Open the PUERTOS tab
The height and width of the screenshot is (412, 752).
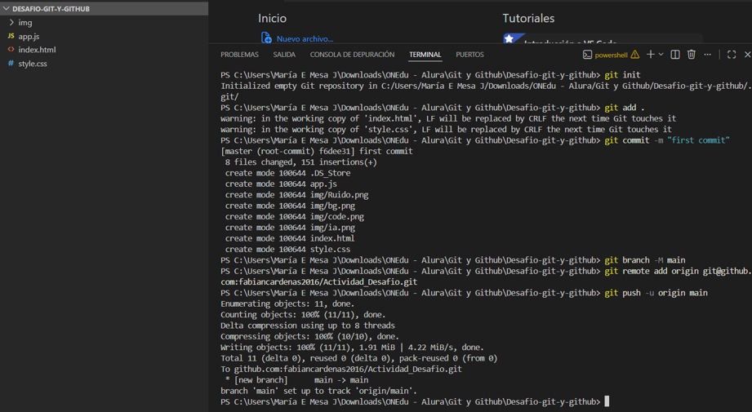point(469,55)
